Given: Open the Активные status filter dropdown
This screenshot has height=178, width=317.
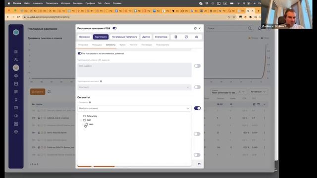Looking at the screenshot, I should 259,92.
